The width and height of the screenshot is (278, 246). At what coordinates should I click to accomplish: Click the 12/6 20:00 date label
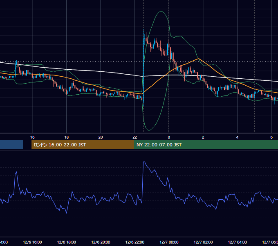[101, 242]
